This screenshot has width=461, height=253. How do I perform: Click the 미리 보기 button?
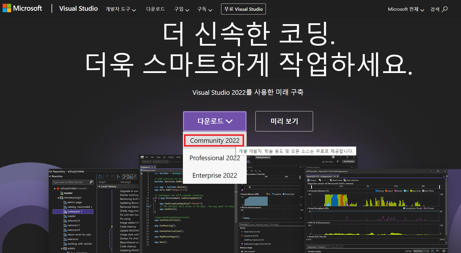[284, 121]
